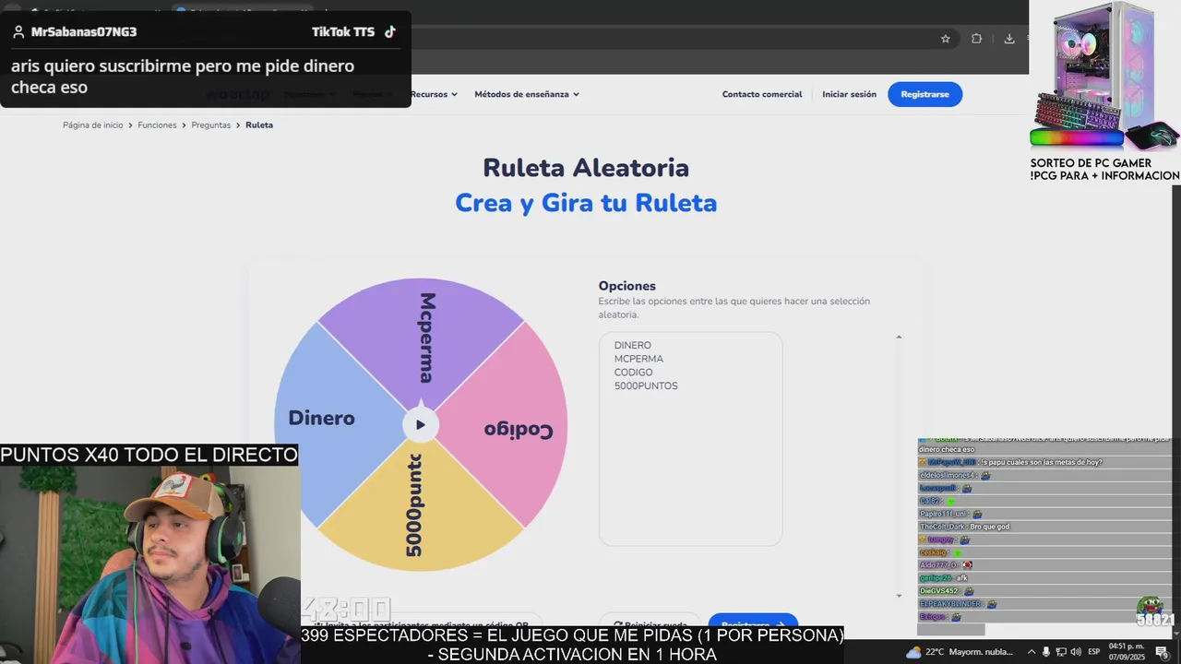The width and height of the screenshot is (1181, 664).
Task: Click Iniciar sesión in the header
Action: [849, 94]
